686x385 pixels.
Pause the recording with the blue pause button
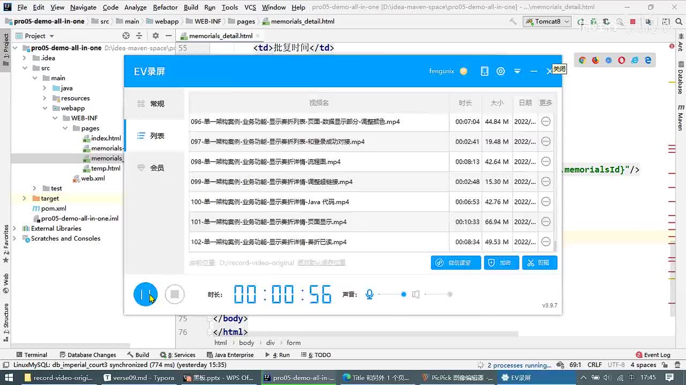pos(145,294)
